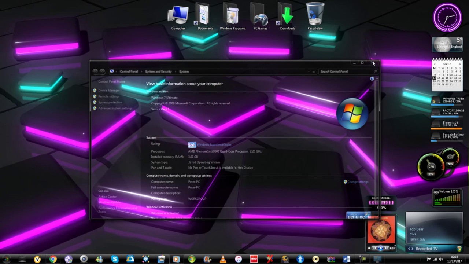Screen dimensions: 469x264
Task: Go to previous month in calendar gadget
Action: (435, 64)
